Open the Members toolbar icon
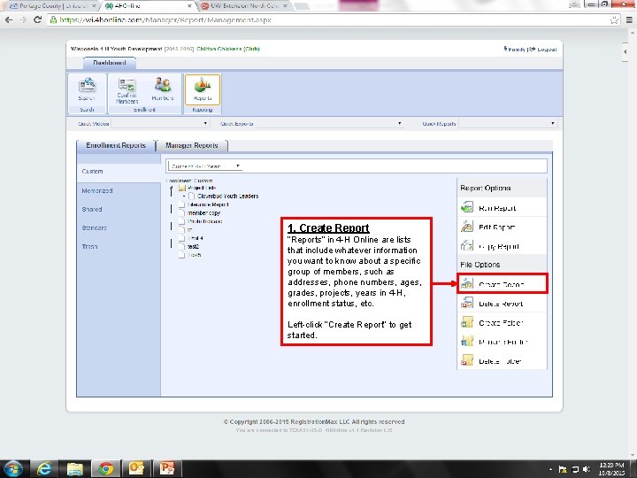637x478 pixels. (163, 89)
